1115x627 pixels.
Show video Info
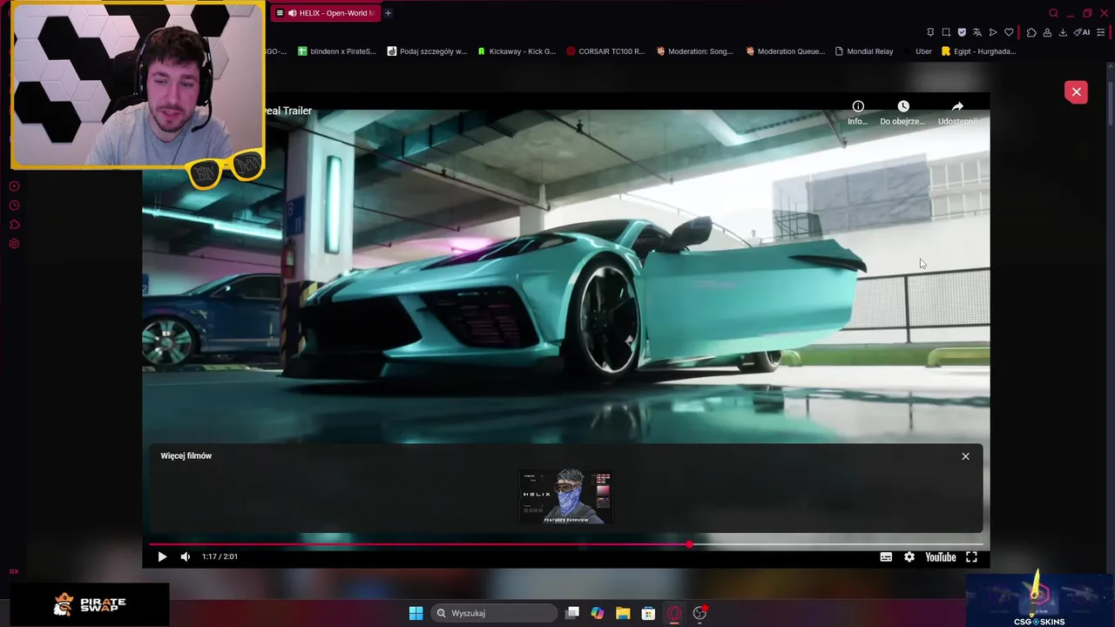coord(858,112)
